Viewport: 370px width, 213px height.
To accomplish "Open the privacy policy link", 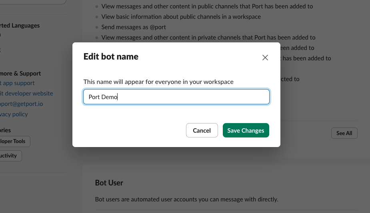I will [x=14, y=114].
